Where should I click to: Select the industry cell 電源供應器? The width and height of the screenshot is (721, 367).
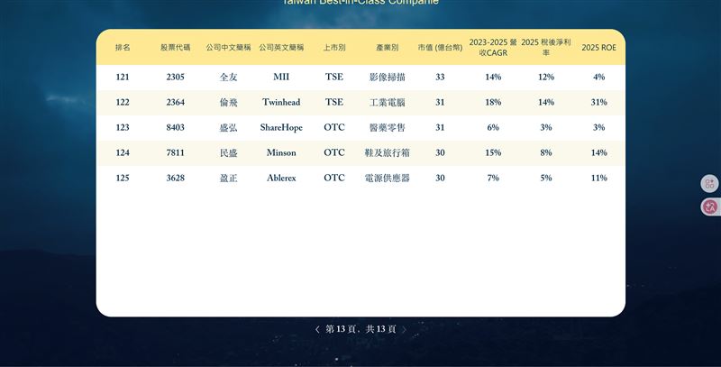click(x=388, y=178)
